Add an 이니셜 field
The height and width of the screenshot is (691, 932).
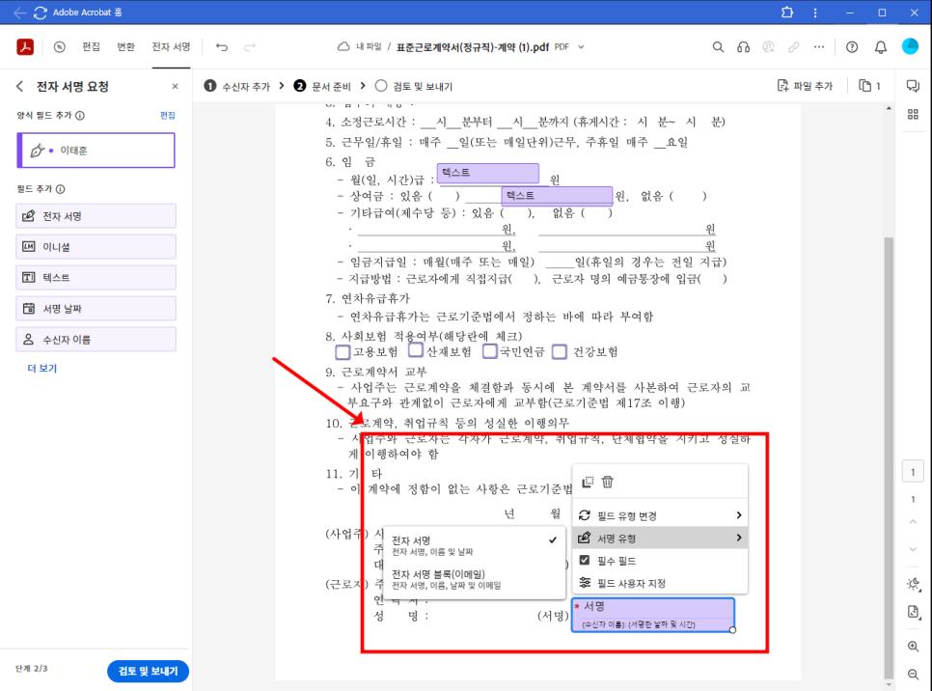[x=96, y=247]
